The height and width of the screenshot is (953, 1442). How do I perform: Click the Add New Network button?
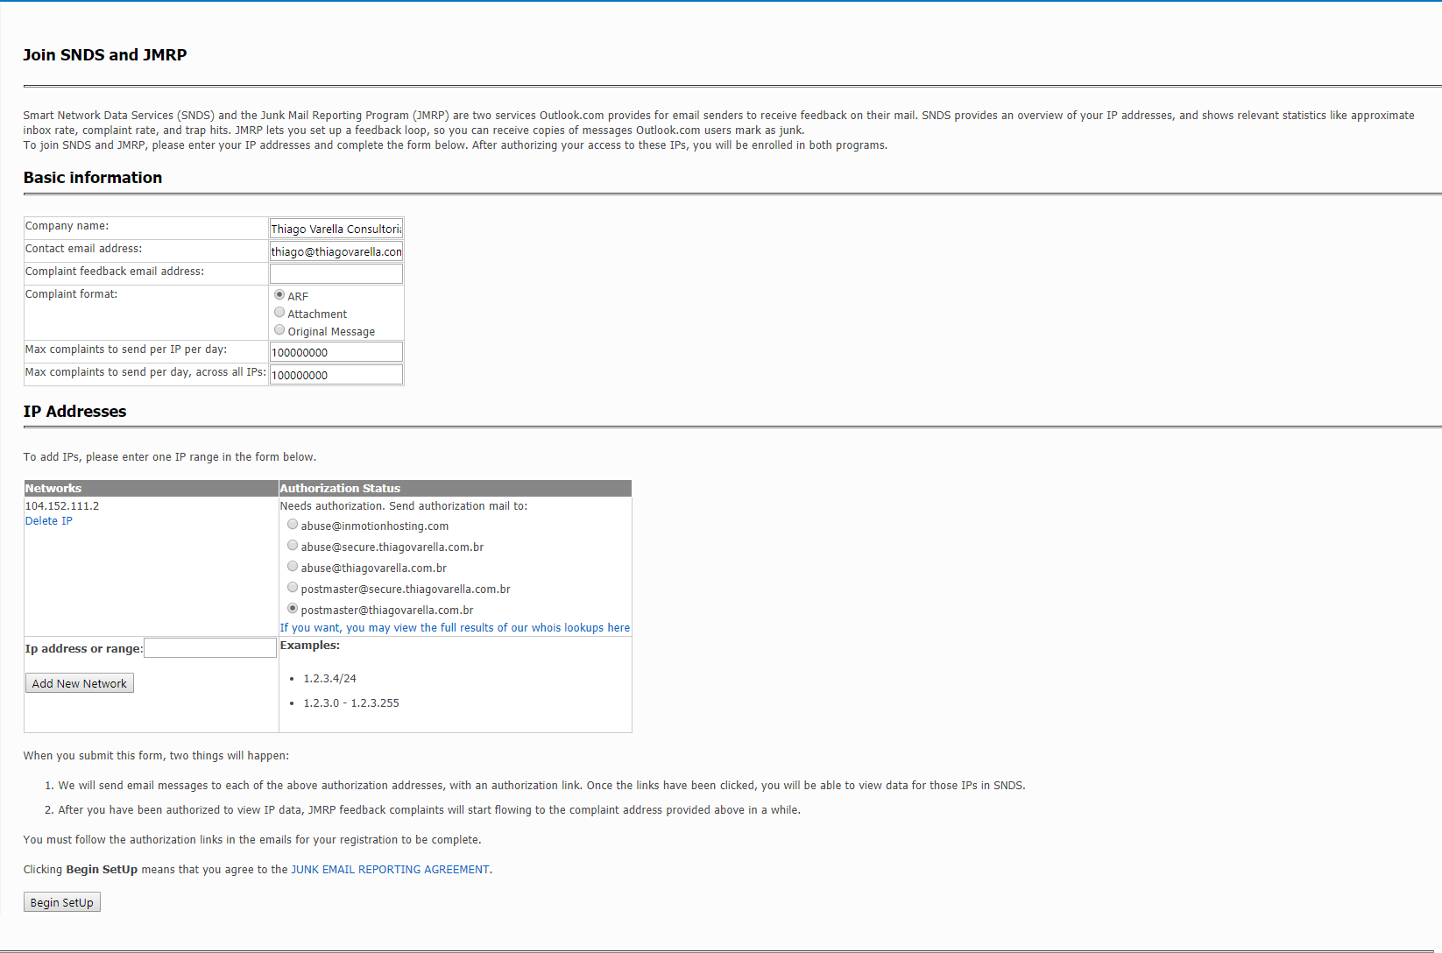(80, 683)
